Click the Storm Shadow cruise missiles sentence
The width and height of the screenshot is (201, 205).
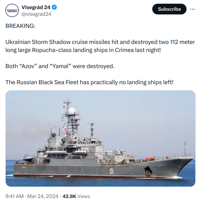(100, 46)
